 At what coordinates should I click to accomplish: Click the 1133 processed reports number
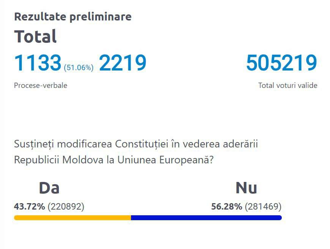(38, 63)
